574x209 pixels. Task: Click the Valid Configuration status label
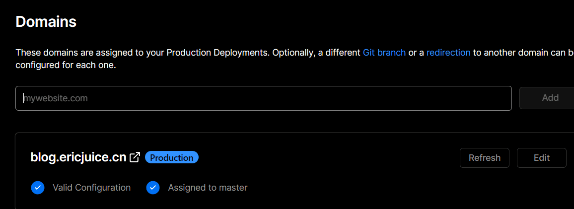[x=91, y=188]
